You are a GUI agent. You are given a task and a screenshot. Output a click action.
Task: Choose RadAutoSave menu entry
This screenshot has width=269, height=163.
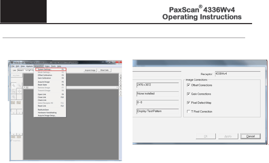coord(50,110)
